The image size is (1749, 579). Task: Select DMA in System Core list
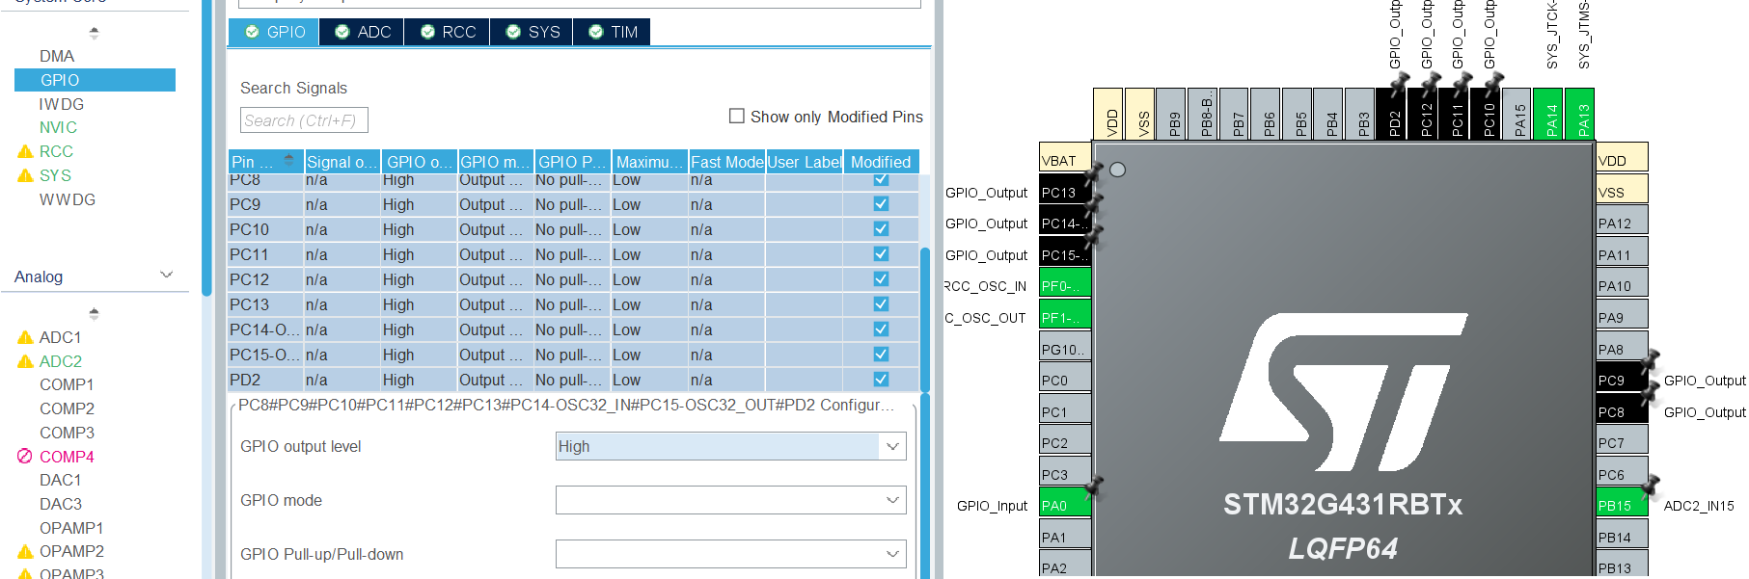(57, 56)
